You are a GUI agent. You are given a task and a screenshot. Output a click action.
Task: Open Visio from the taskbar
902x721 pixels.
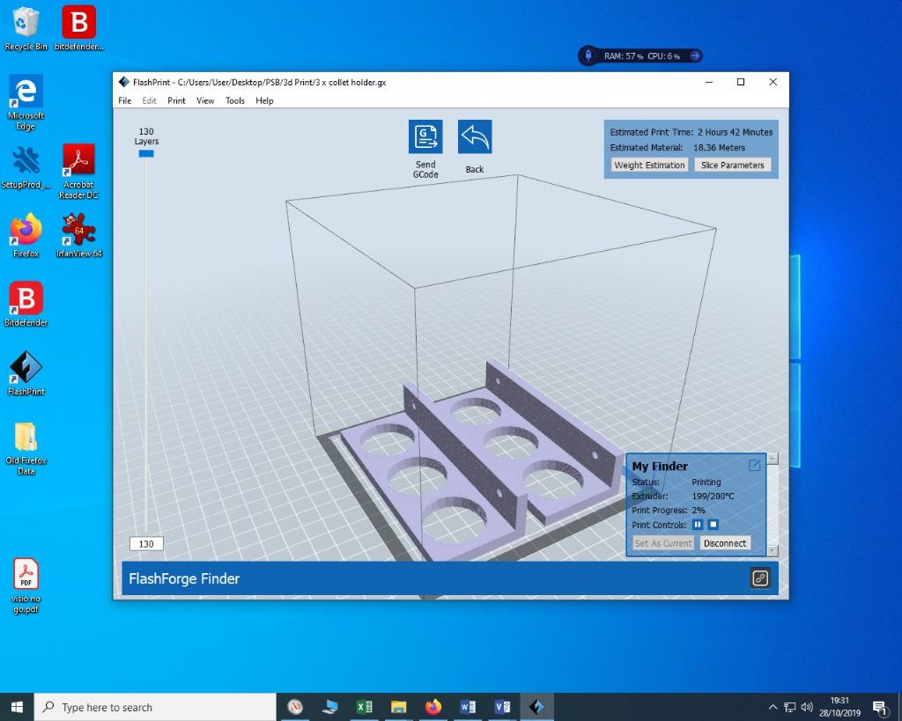coord(502,707)
